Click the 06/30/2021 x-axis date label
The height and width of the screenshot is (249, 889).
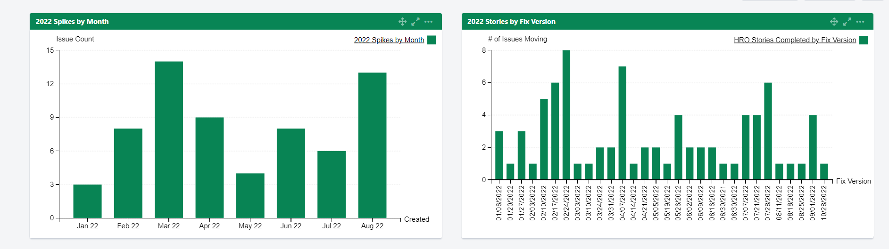point(723,203)
